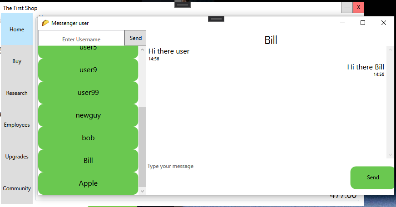Select the Upgrades tab
396x207 pixels.
17,157
